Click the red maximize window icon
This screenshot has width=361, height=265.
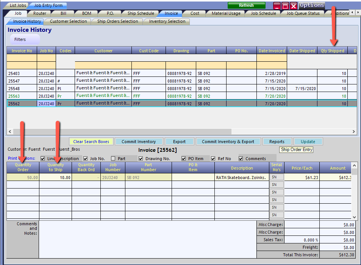click(285, 6)
